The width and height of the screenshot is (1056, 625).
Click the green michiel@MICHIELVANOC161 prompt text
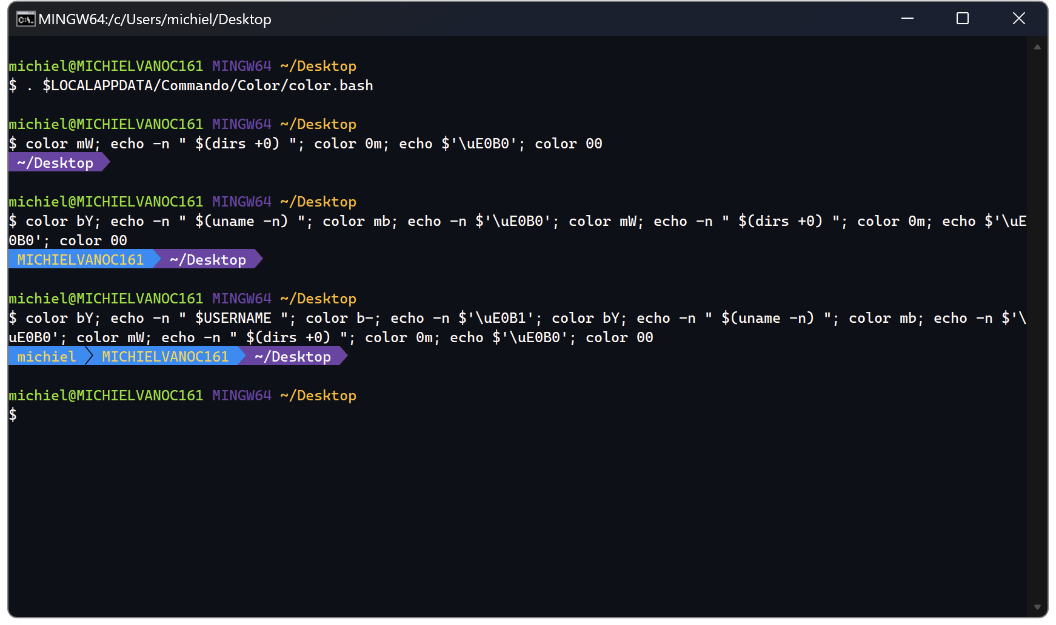click(x=105, y=65)
